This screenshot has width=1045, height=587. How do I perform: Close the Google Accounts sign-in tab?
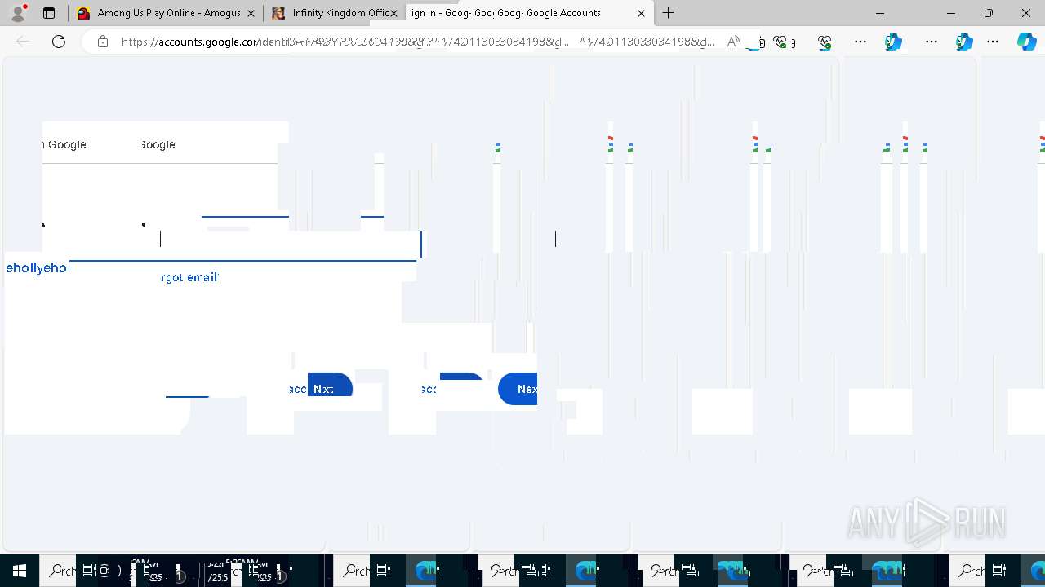(x=641, y=13)
